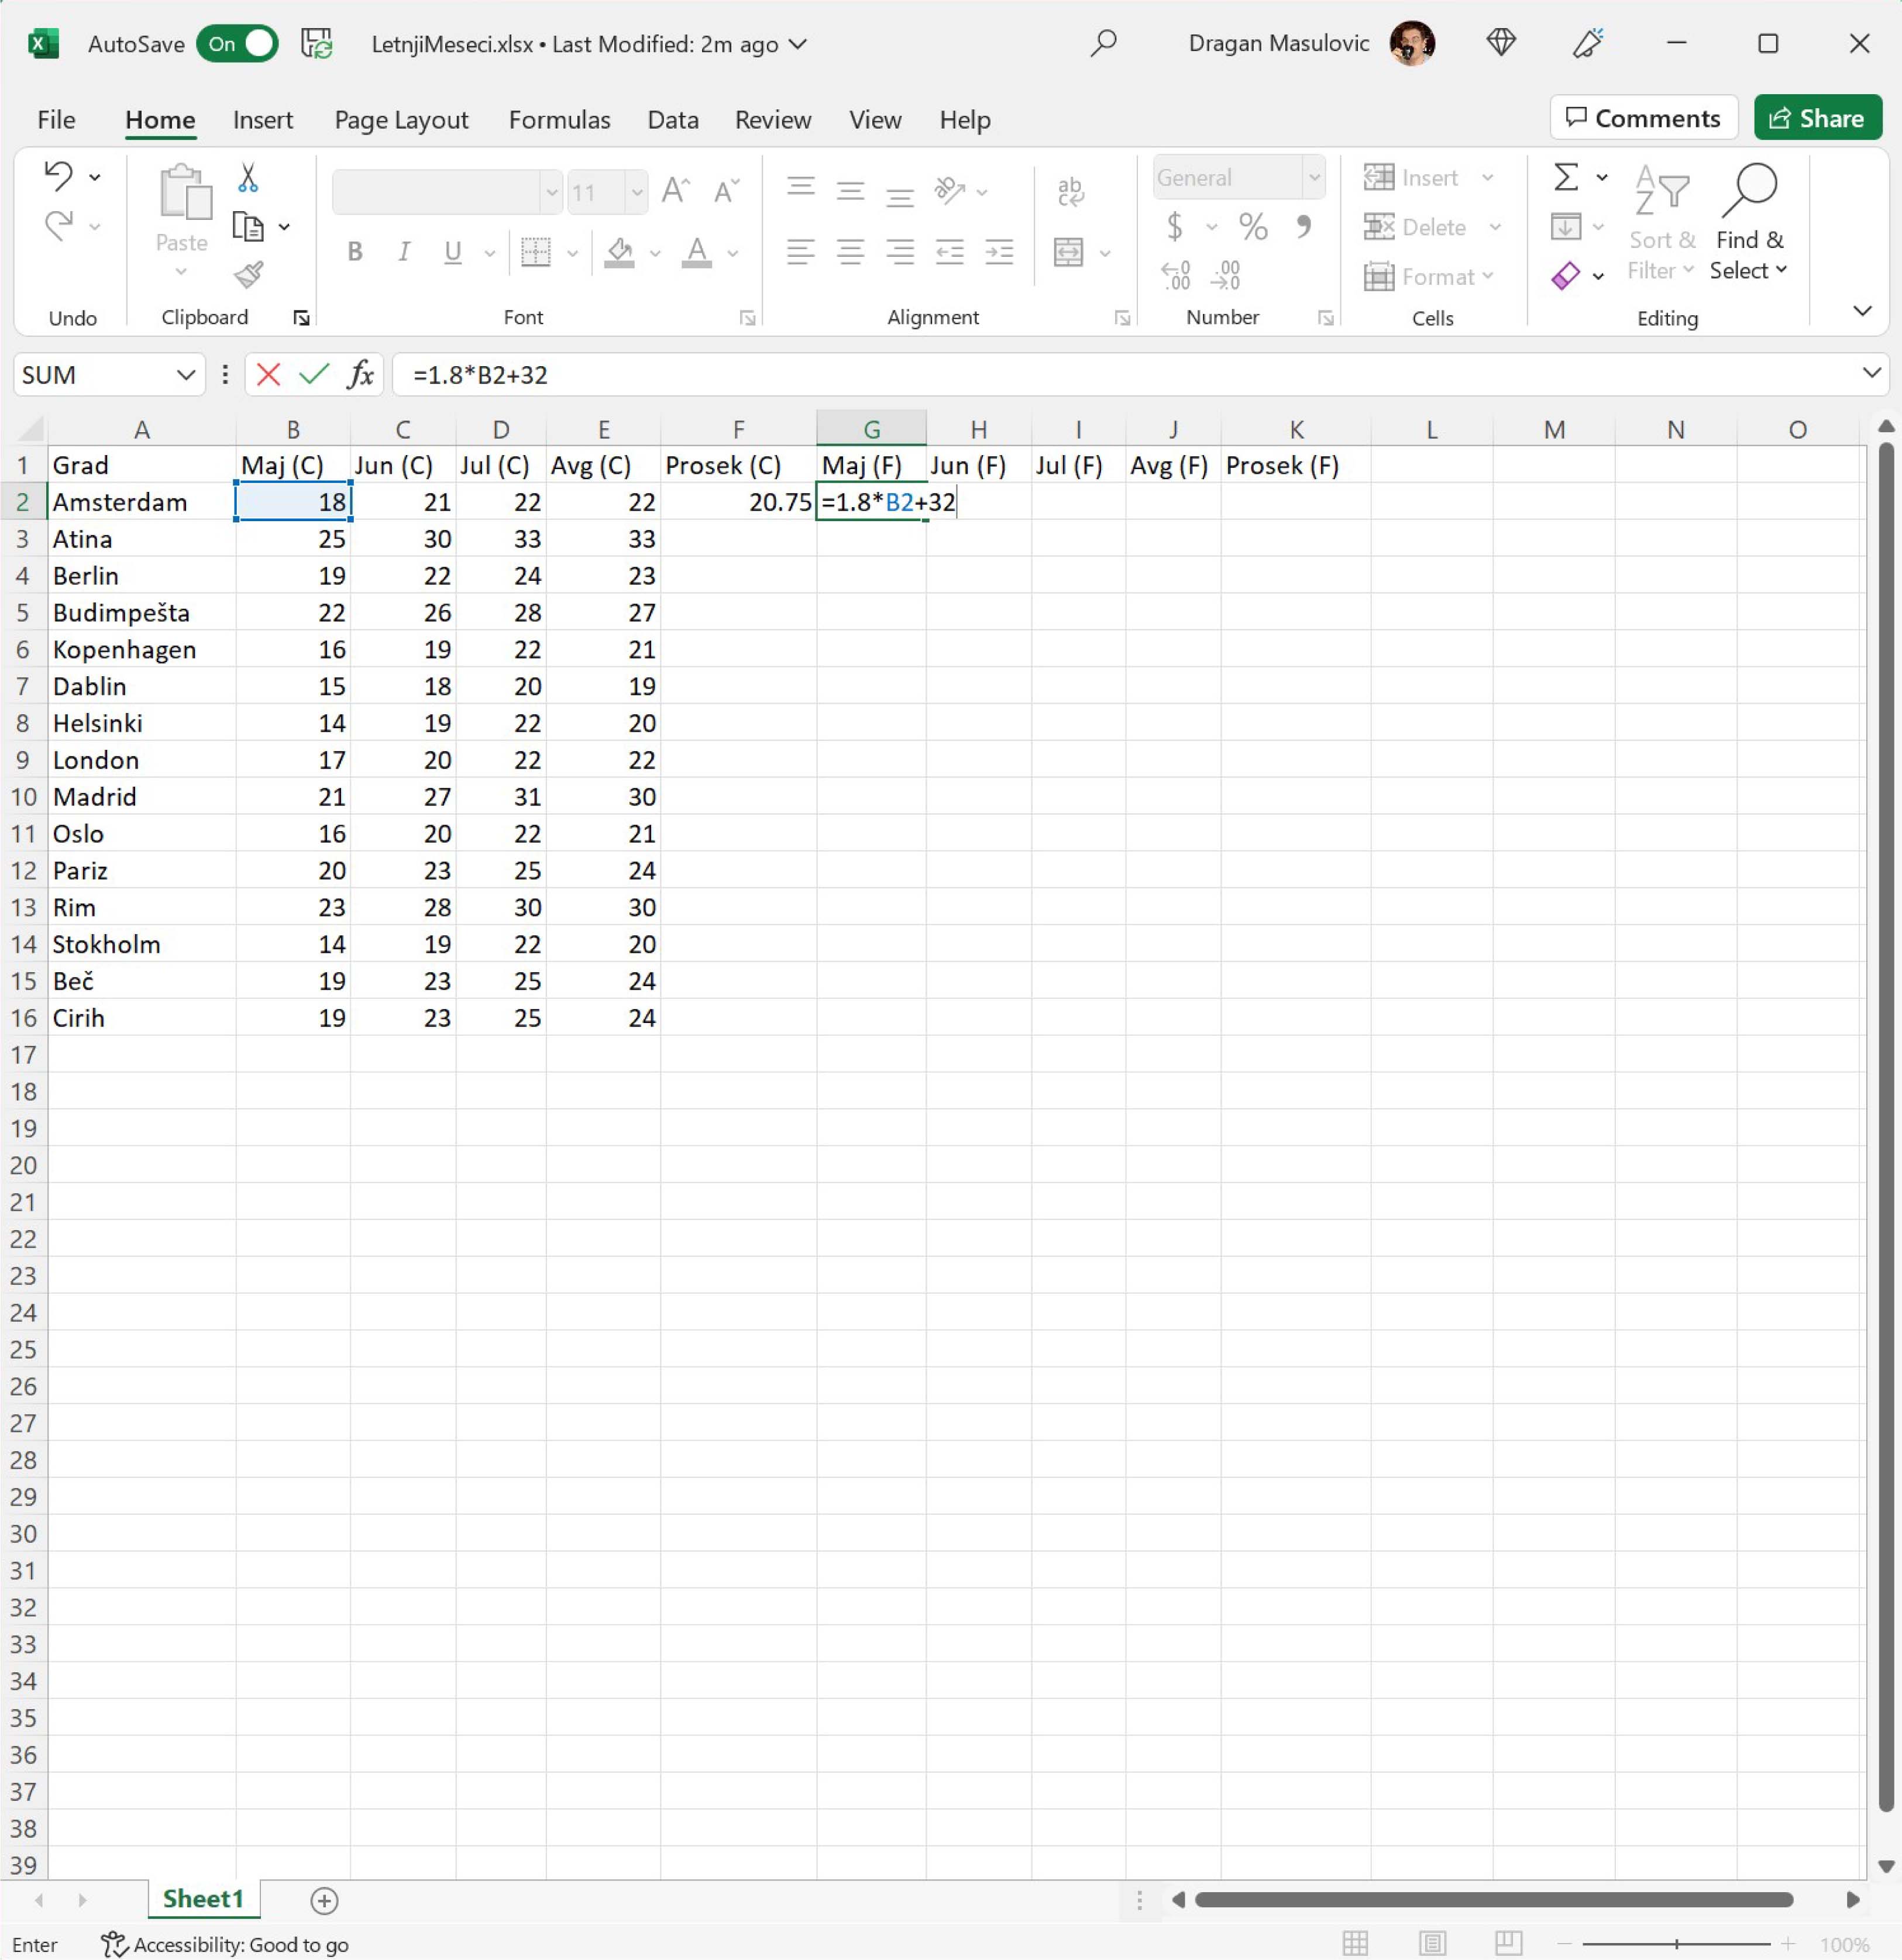The height and width of the screenshot is (1960, 1902).
Task: Click the AutoSum sigma icon
Action: click(x=1566, y=178)
